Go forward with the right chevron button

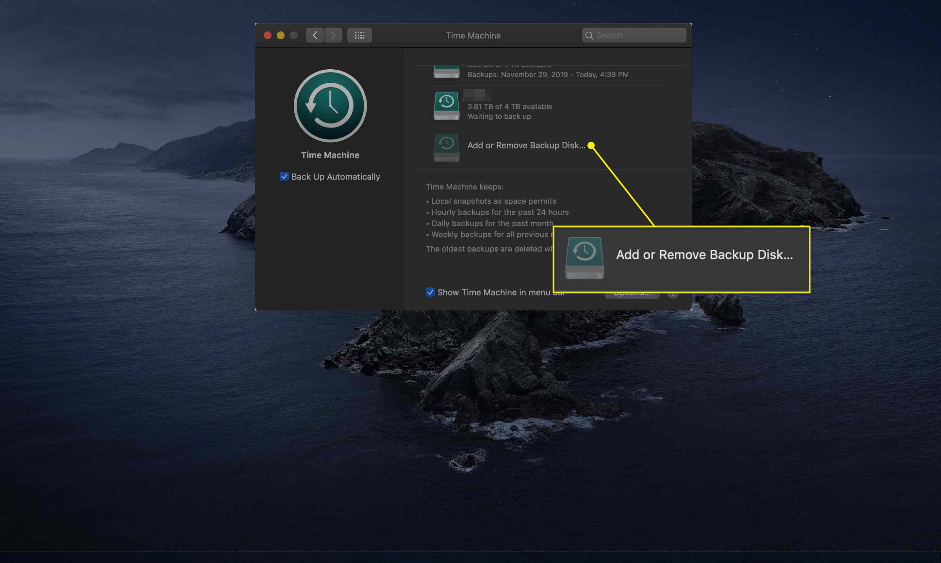pos(333,35)
